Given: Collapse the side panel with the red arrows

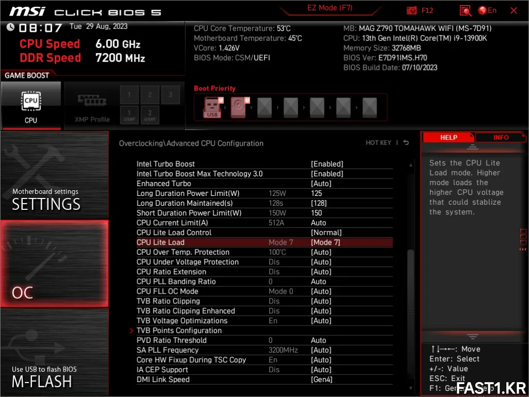Looking at the screenshot, I should click(x=523, y=250).
